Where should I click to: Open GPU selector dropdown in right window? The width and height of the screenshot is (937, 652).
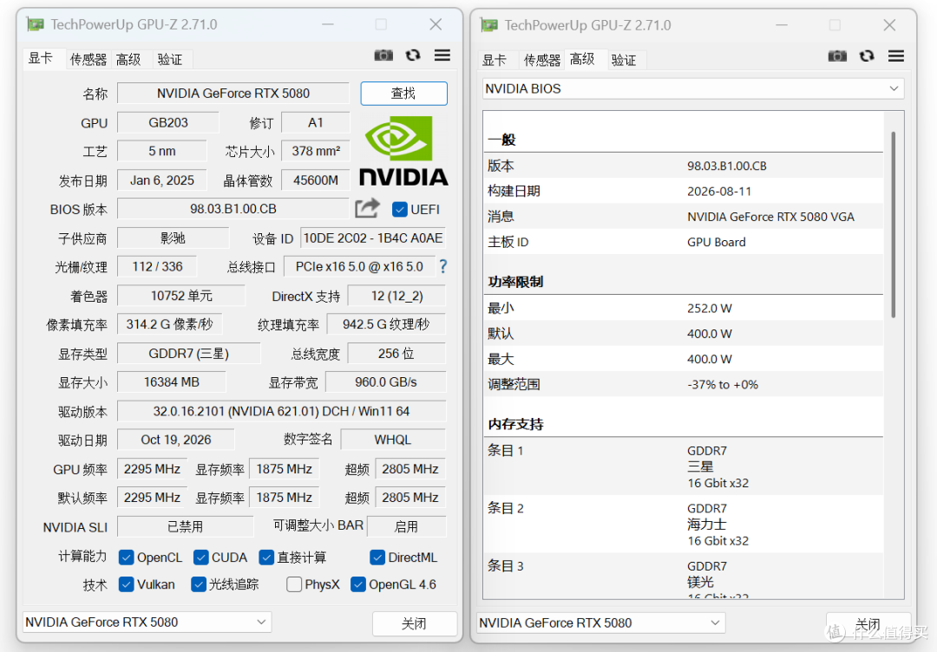point(600,623)
